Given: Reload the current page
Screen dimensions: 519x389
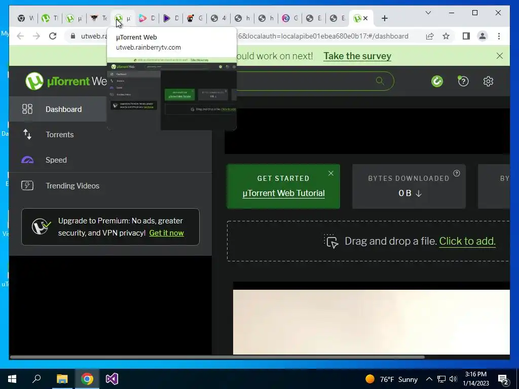Looking at the screenshot, I should [x=53, y=36].
